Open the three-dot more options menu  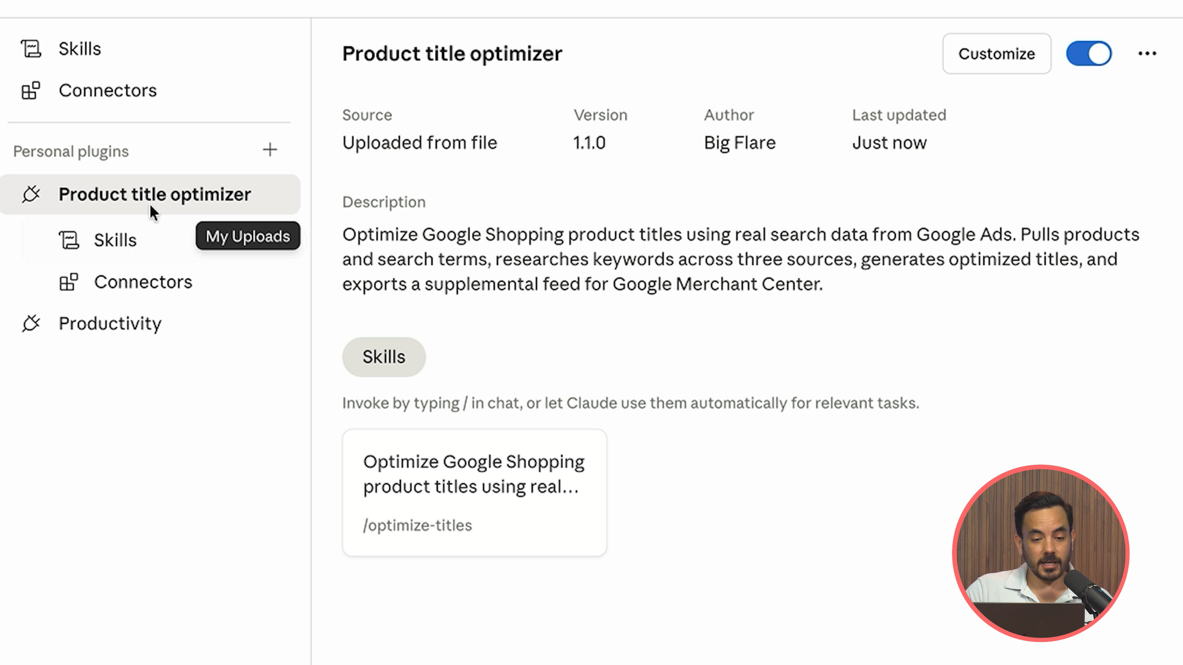(1147, 53)
